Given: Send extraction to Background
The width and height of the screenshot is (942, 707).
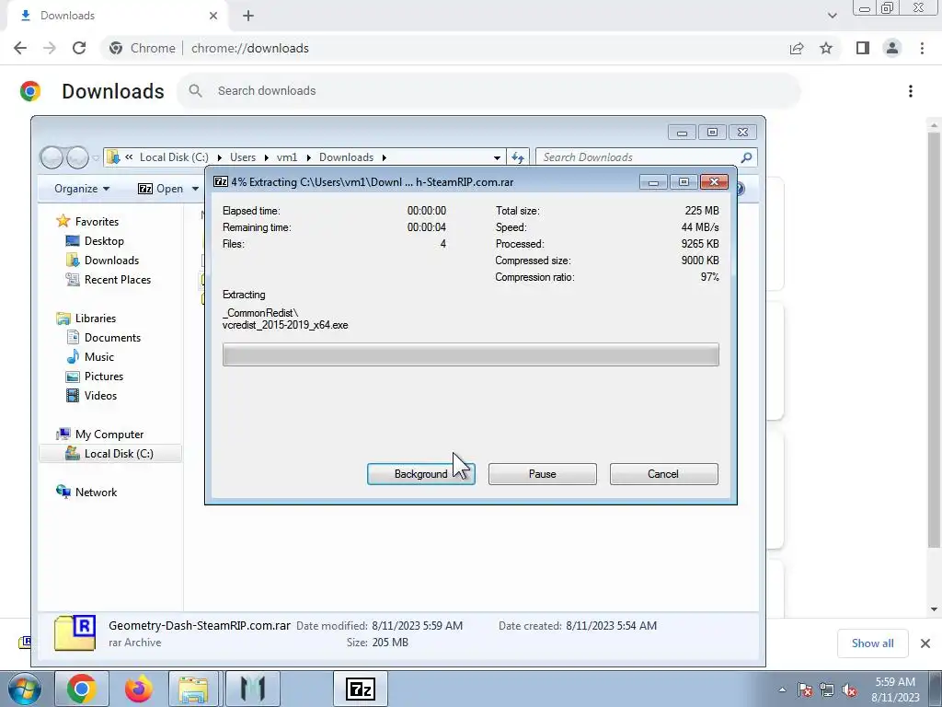Looking at the screenshot, I should pyautogui.click(x=420, y=474).
